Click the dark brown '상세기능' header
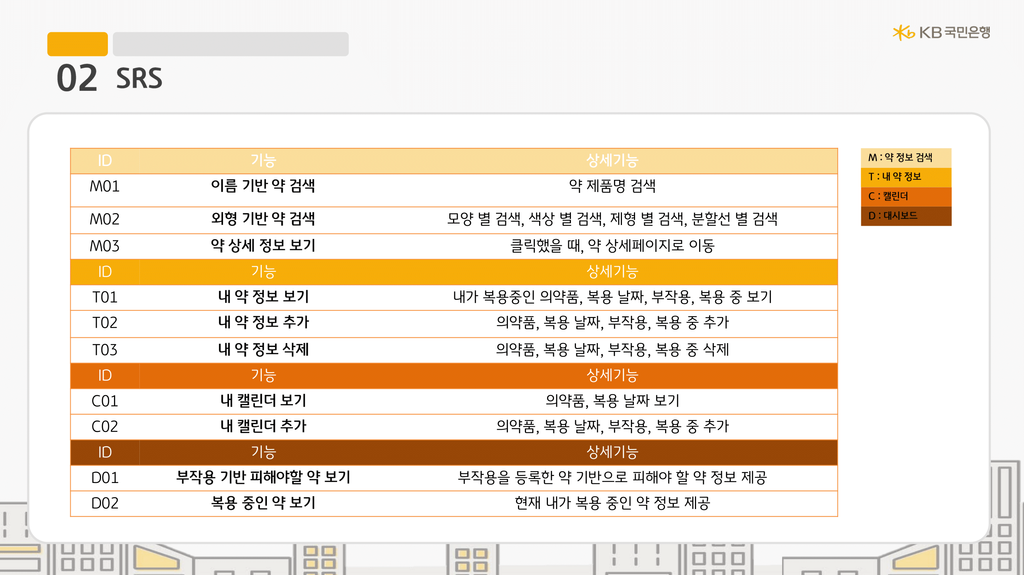This screenshot has height=575, width=1024. (612, 452)
